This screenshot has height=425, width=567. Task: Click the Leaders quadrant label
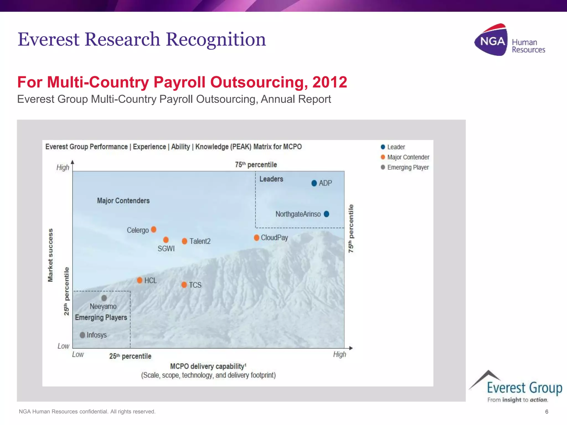click(x=271, y=179)
